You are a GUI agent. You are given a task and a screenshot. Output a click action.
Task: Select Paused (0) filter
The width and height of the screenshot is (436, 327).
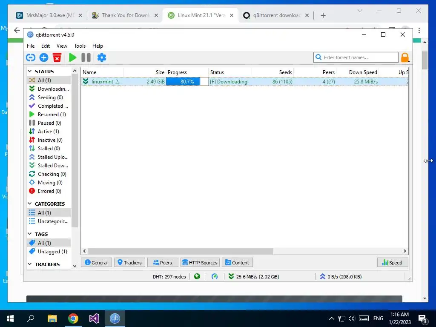[49, 123]
